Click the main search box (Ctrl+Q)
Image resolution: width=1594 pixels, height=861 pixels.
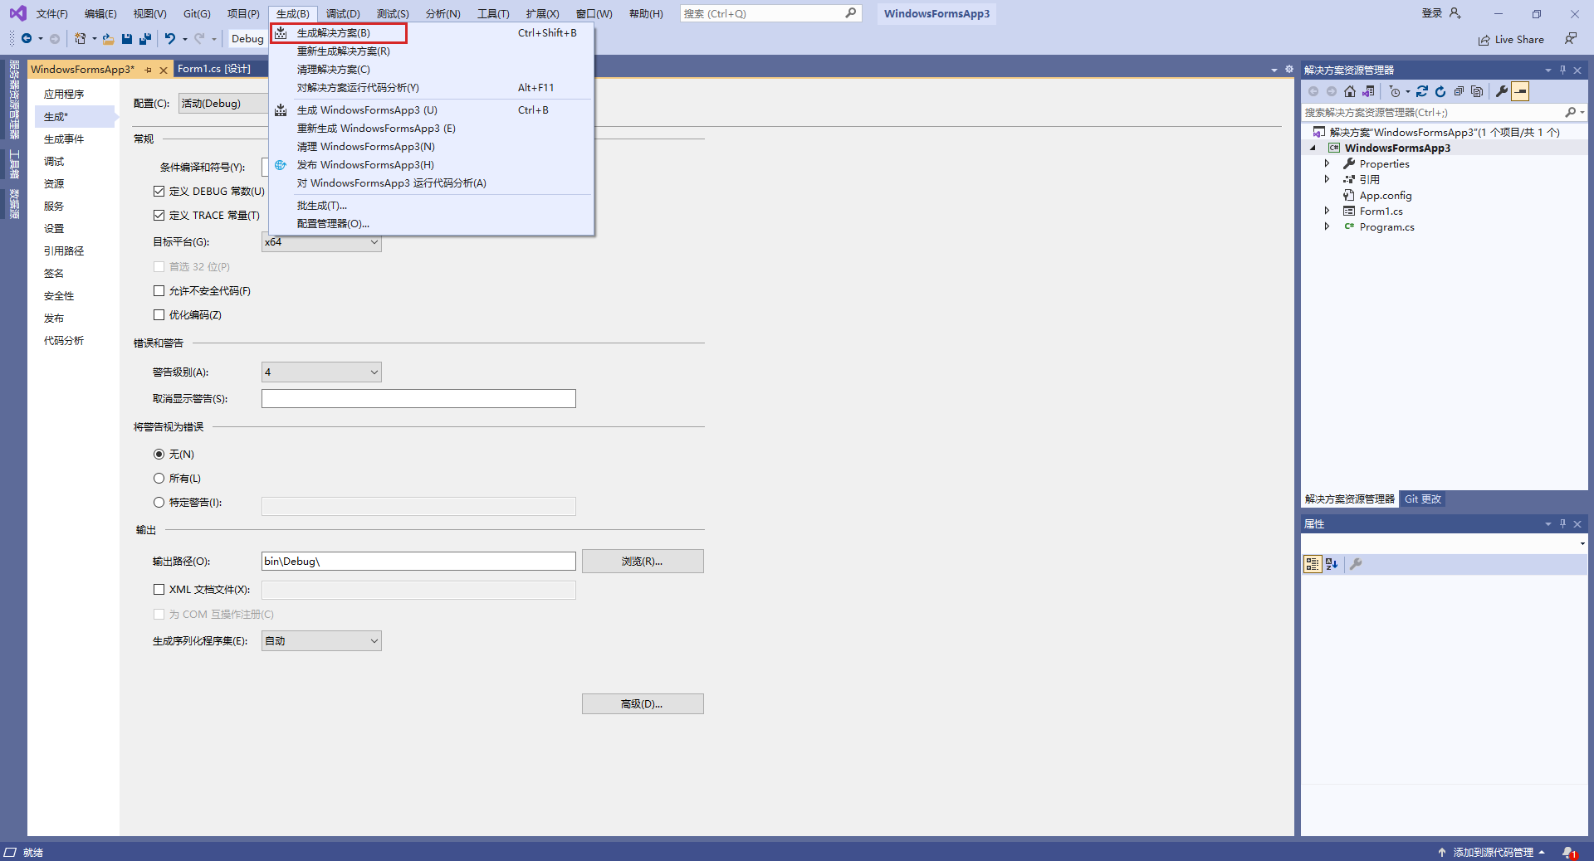point(770,13)
